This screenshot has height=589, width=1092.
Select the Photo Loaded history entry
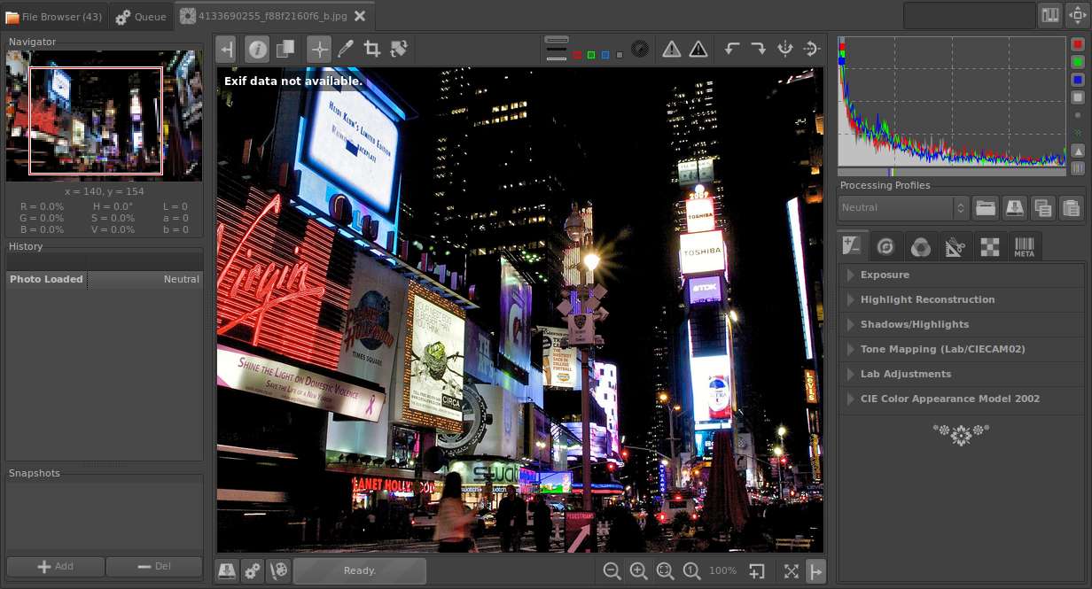105,279
